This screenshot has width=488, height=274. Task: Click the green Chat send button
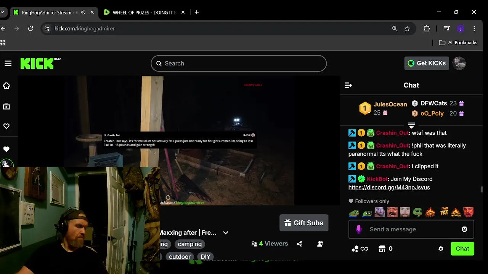click(x=462, y=249)
